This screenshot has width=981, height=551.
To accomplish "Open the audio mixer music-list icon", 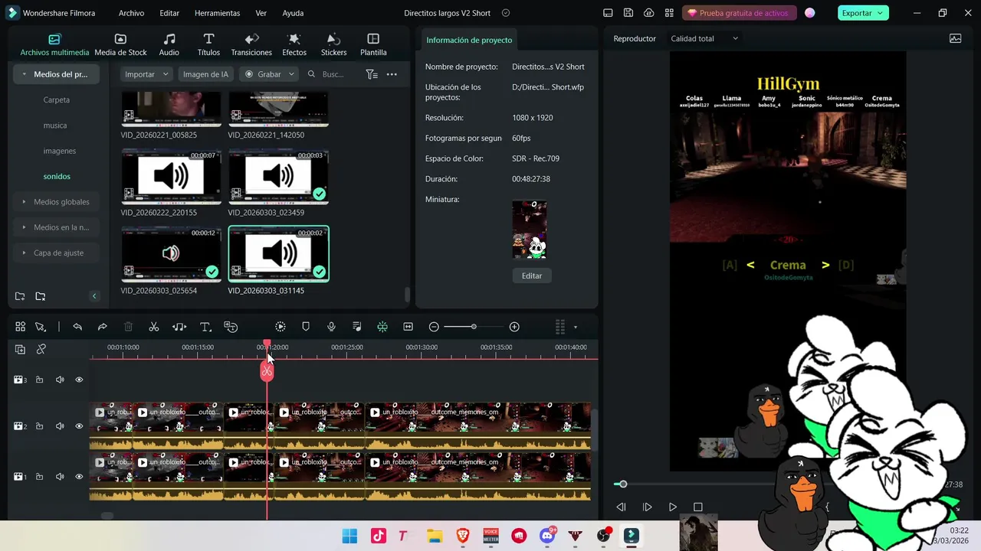I will (357, 327).
